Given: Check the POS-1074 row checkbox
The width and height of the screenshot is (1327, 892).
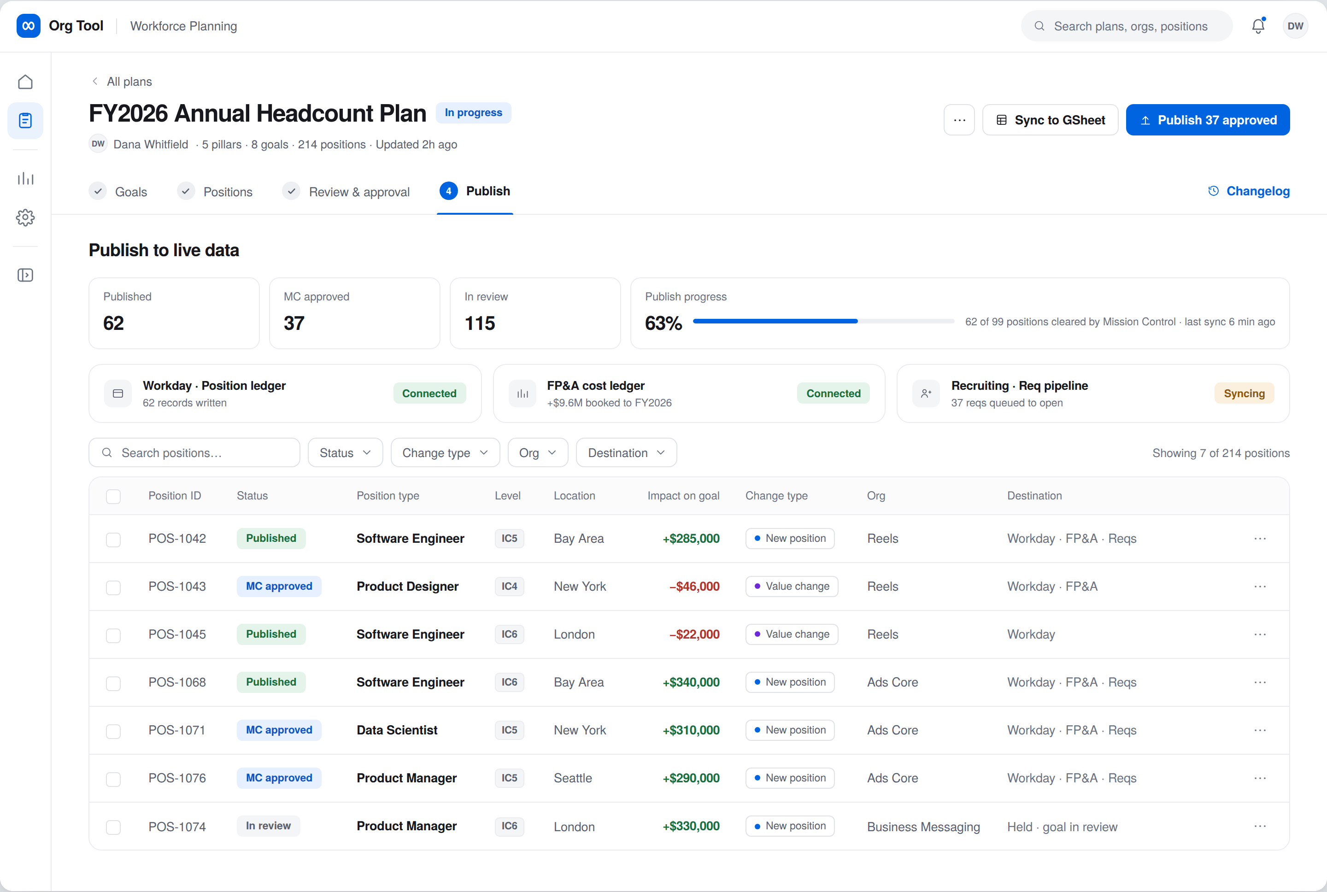Looking at the screenshot, I should tap(113, 827).
